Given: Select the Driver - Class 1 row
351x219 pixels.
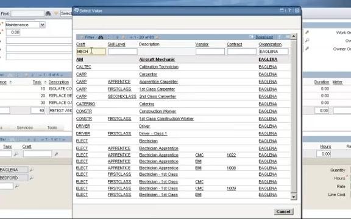Looking at the screenshot, I should click(x=153, y=133).
